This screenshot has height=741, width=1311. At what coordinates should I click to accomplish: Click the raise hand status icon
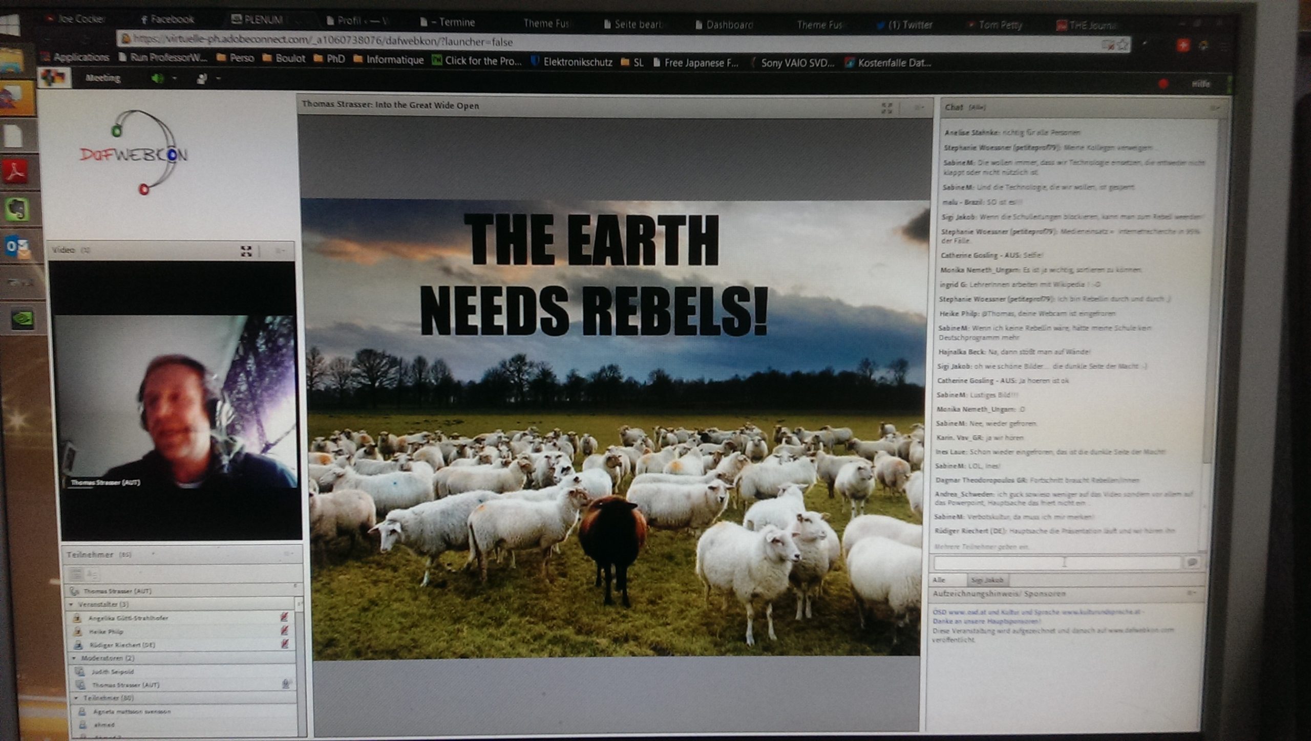[202, 79]
